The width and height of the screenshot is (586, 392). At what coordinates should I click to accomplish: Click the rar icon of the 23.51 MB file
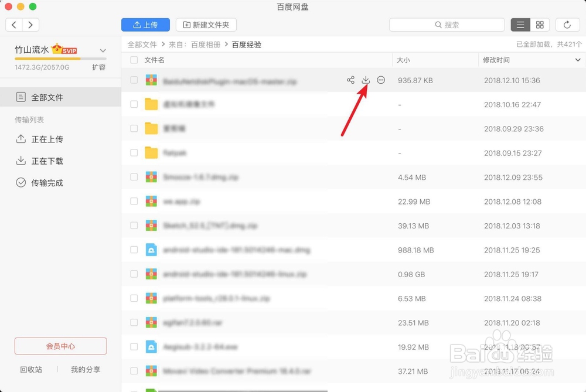151,322
